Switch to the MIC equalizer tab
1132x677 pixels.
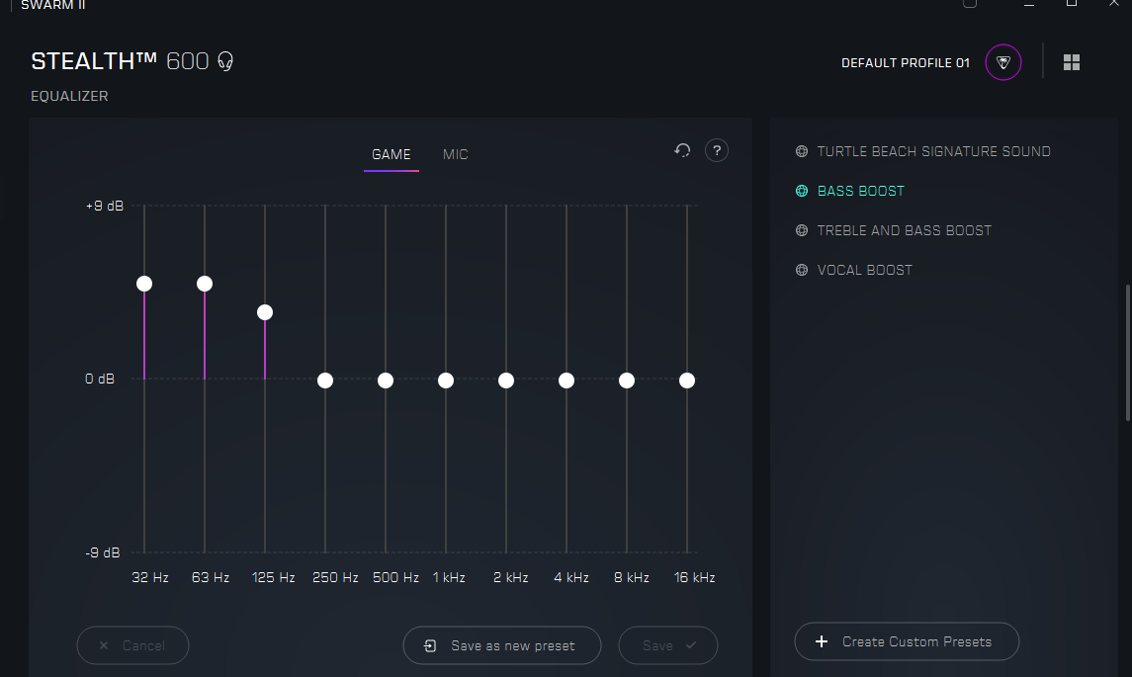pos(456,154)
